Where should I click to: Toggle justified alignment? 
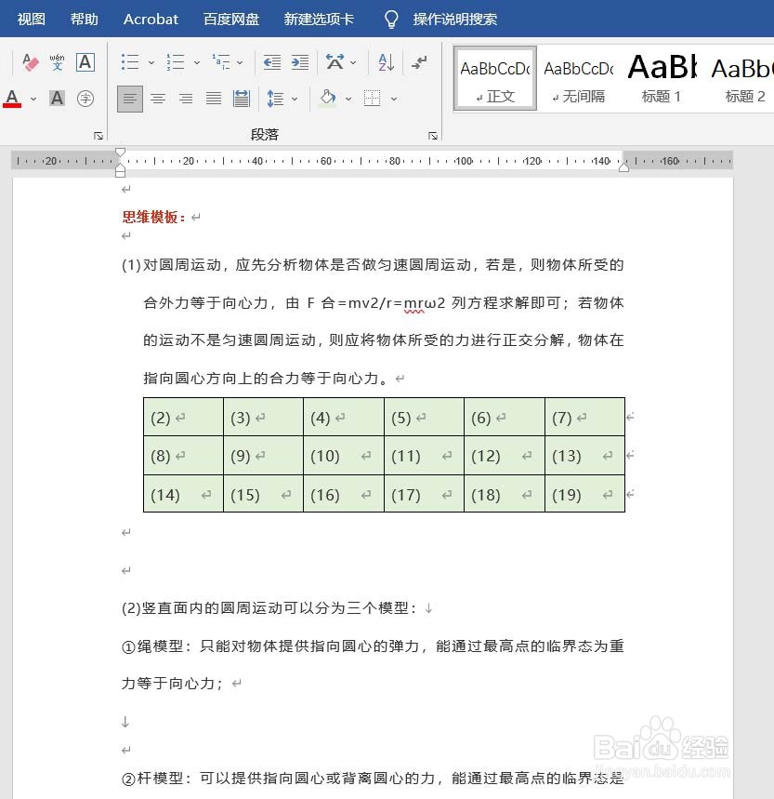click(x=213, y=98)
